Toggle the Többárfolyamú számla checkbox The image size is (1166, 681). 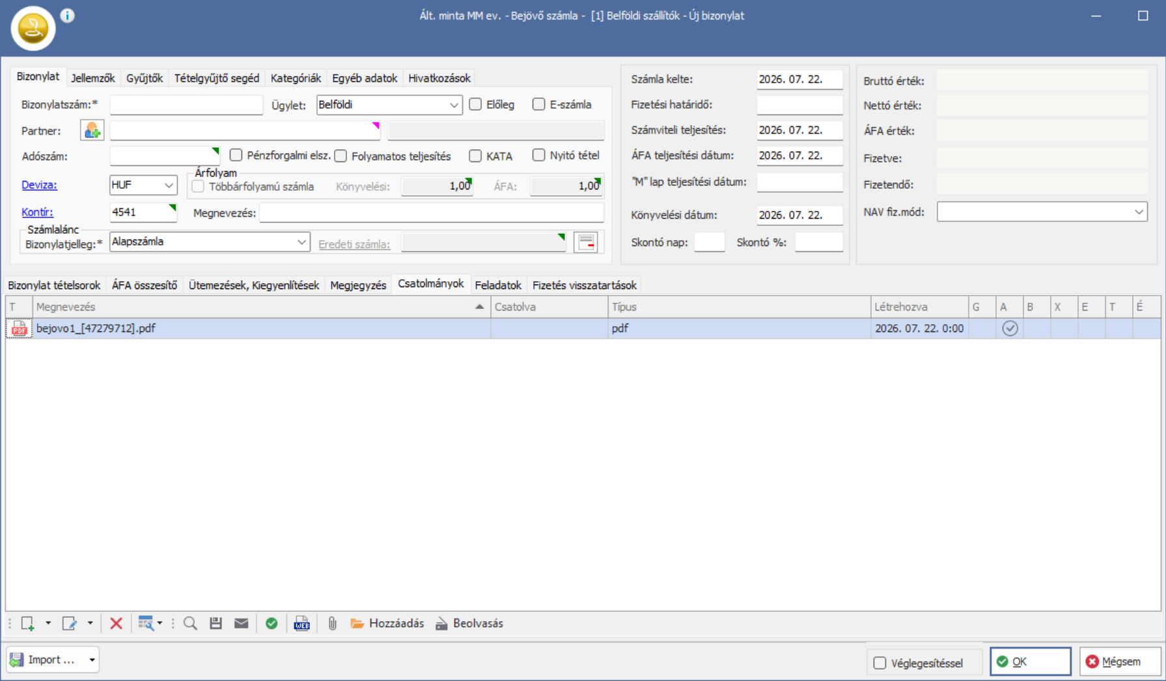[x=198, y=187]
